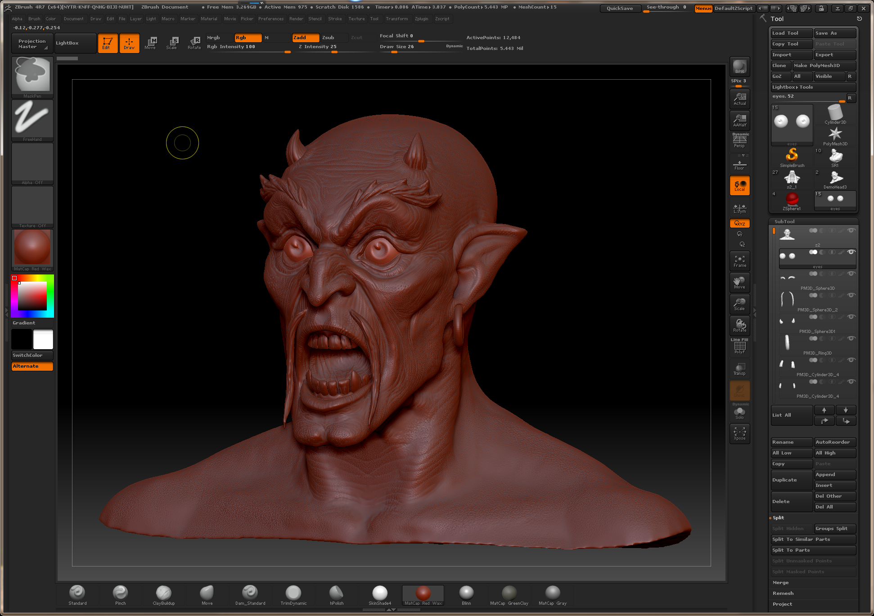874x616 pixels.
Task: Disable the Zadd toggle
Action: point(306,38)
